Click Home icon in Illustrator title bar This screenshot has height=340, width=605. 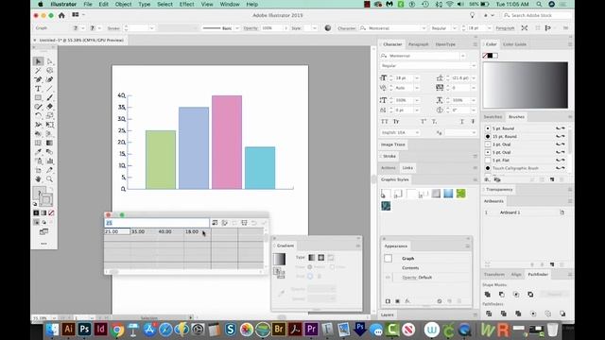click(x=61, y=15)
